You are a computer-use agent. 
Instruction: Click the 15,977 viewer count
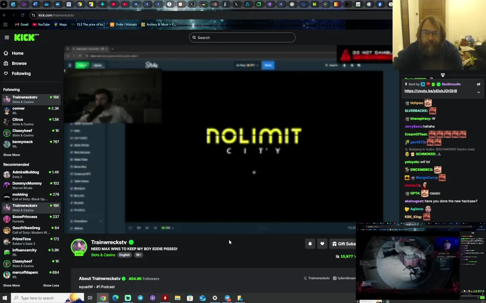coord(347,257)
